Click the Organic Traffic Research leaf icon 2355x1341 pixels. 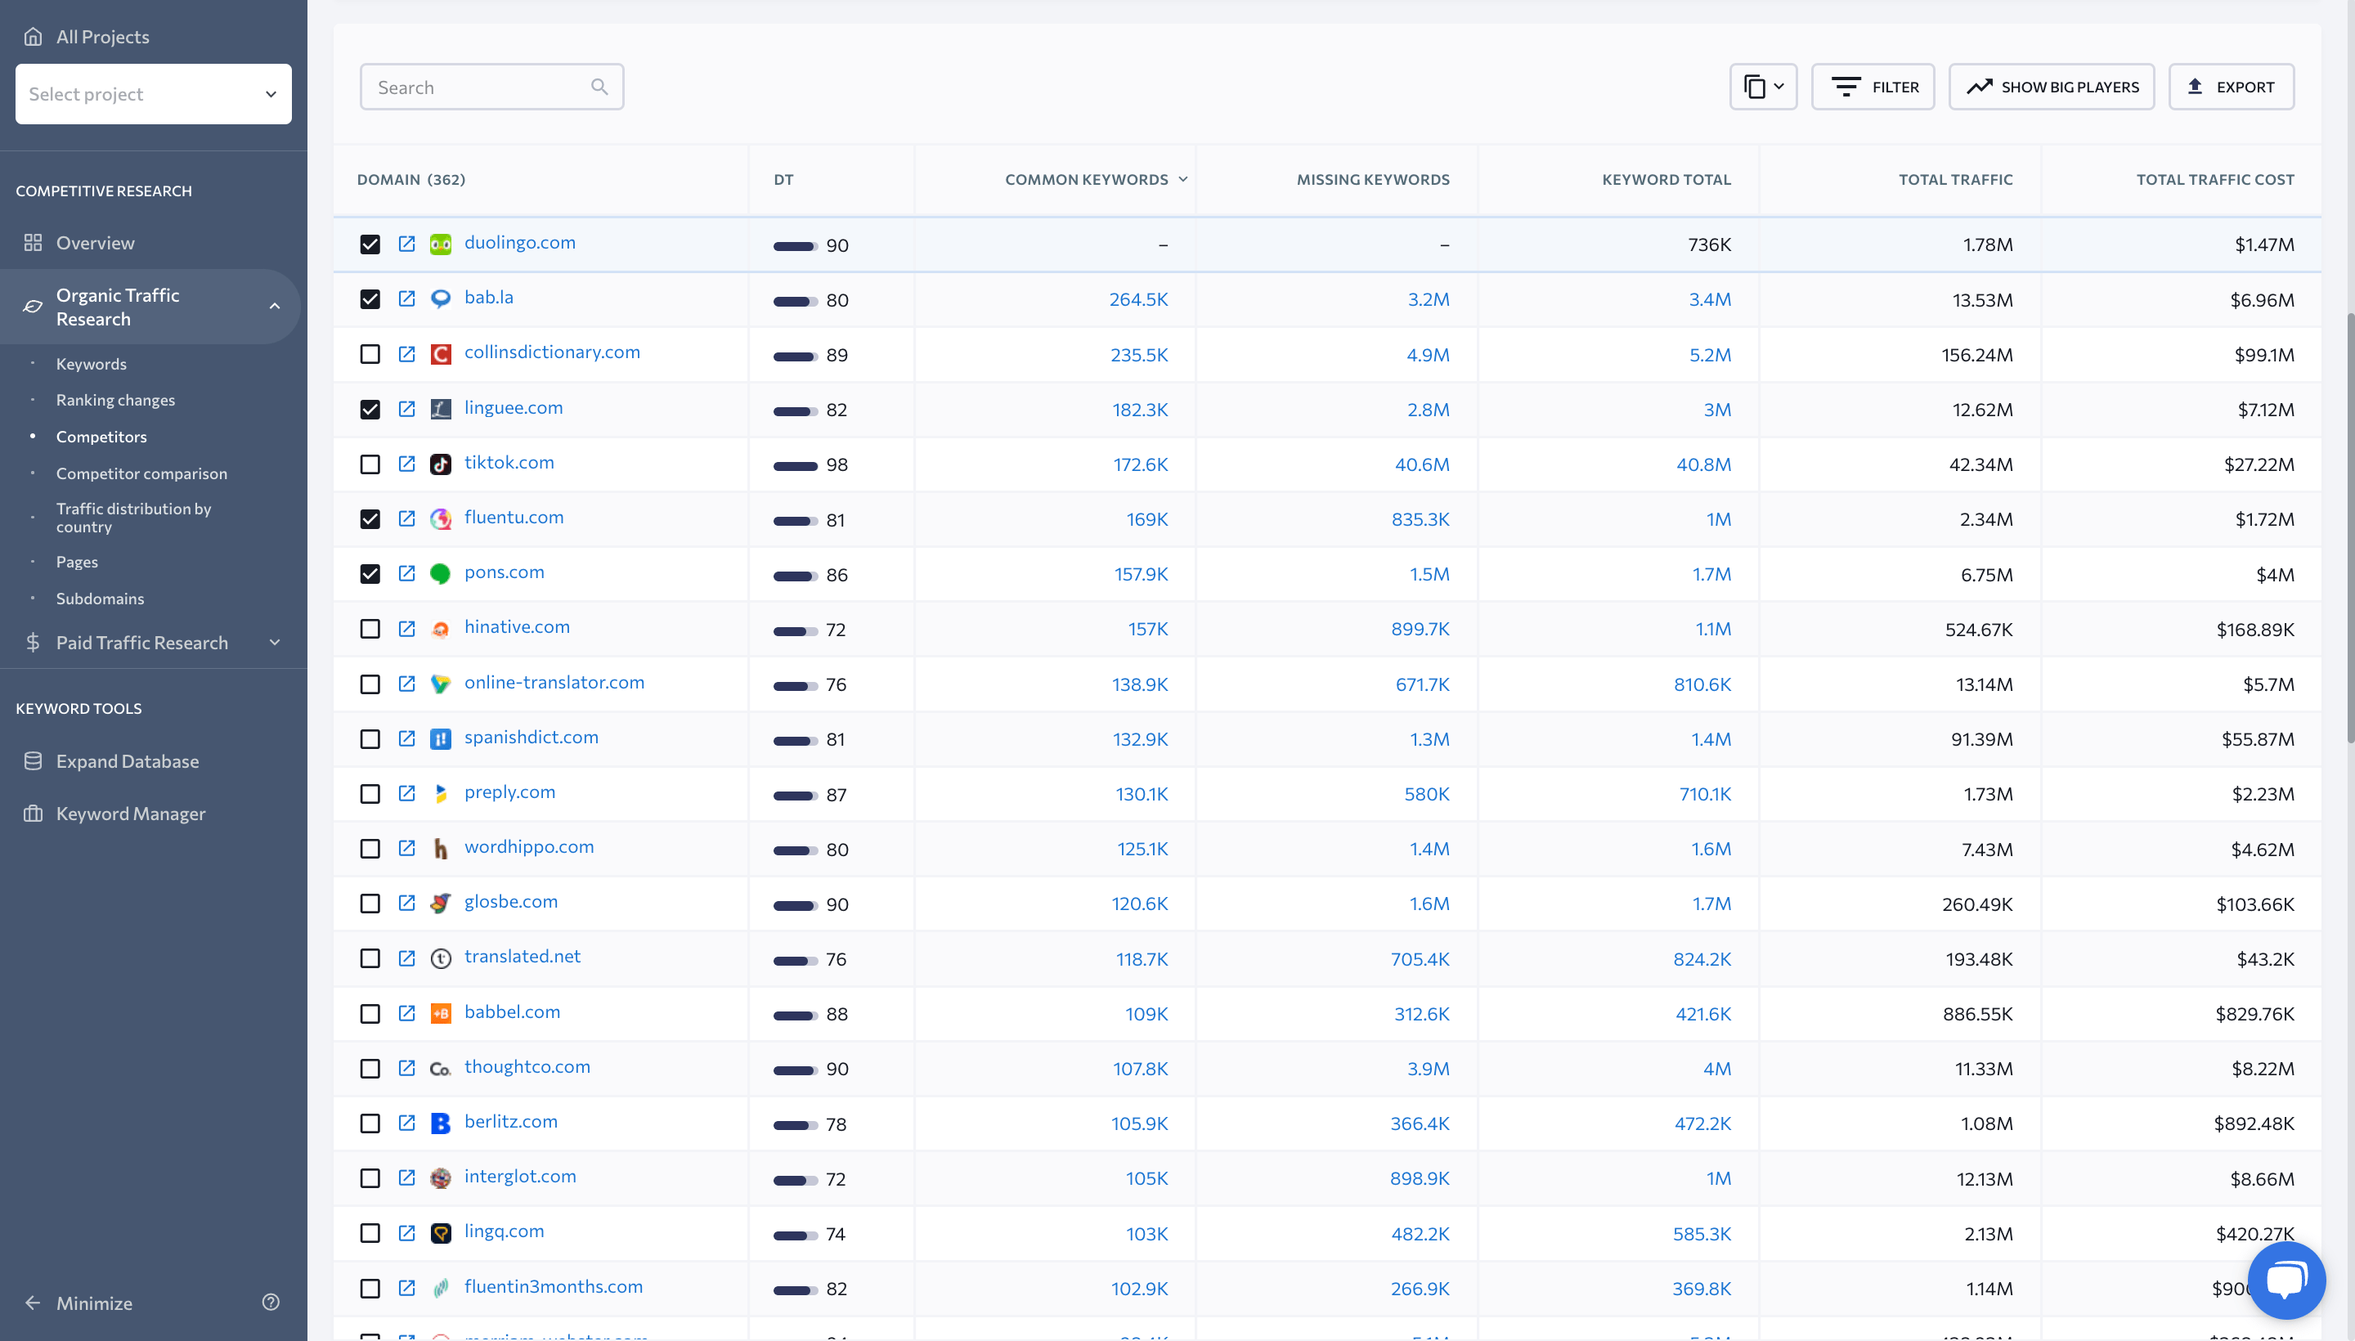coord(34,307)
